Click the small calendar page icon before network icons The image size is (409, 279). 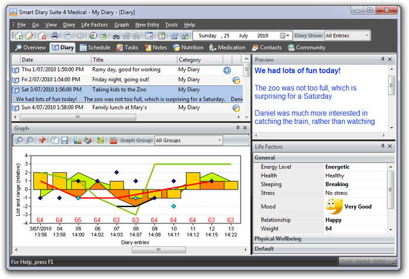(x=162, y=36)
